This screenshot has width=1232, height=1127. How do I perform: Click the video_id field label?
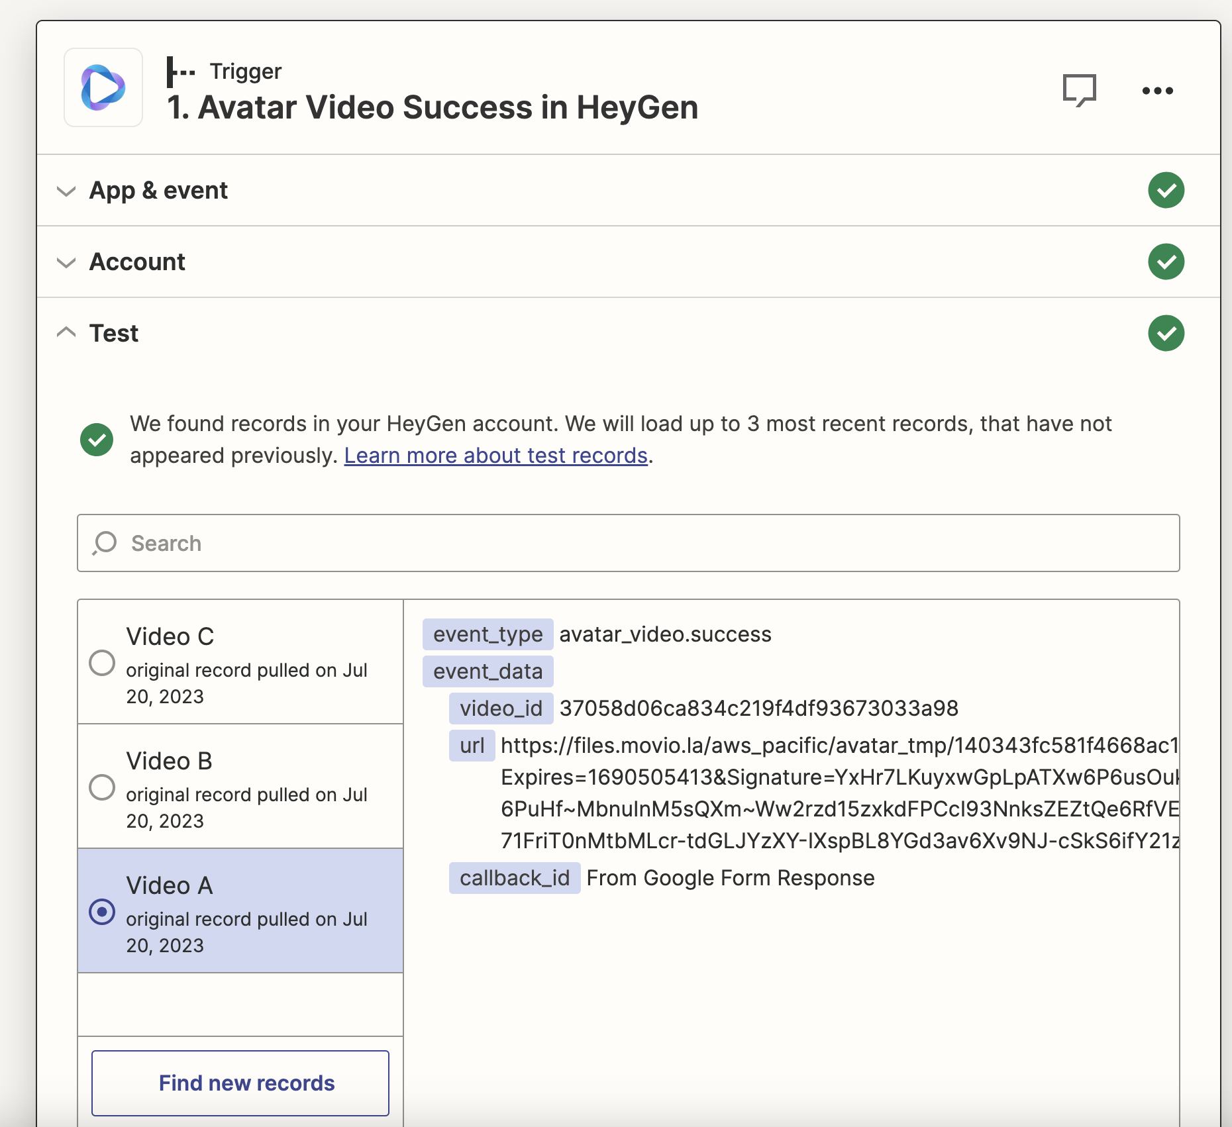pyautogui.click(x=501, y=709)
